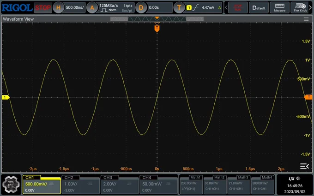Click the 1kpts memory depth value
The image size is (314, 196).
tap(128, 6)
